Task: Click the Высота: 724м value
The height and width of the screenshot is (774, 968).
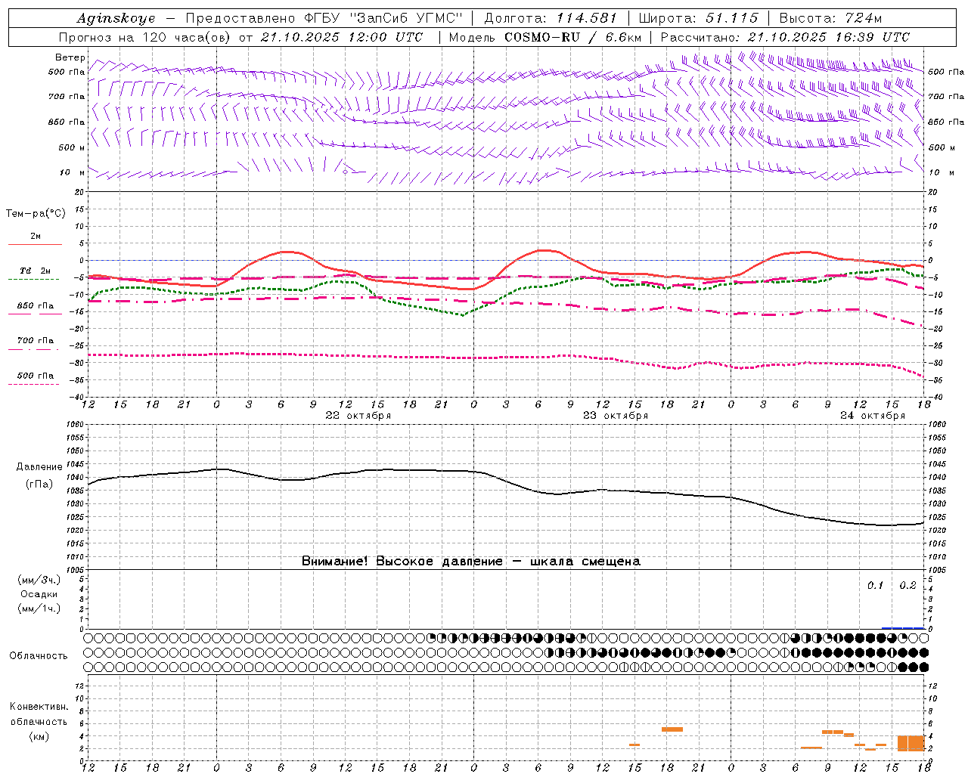Action: pos(830,18)
